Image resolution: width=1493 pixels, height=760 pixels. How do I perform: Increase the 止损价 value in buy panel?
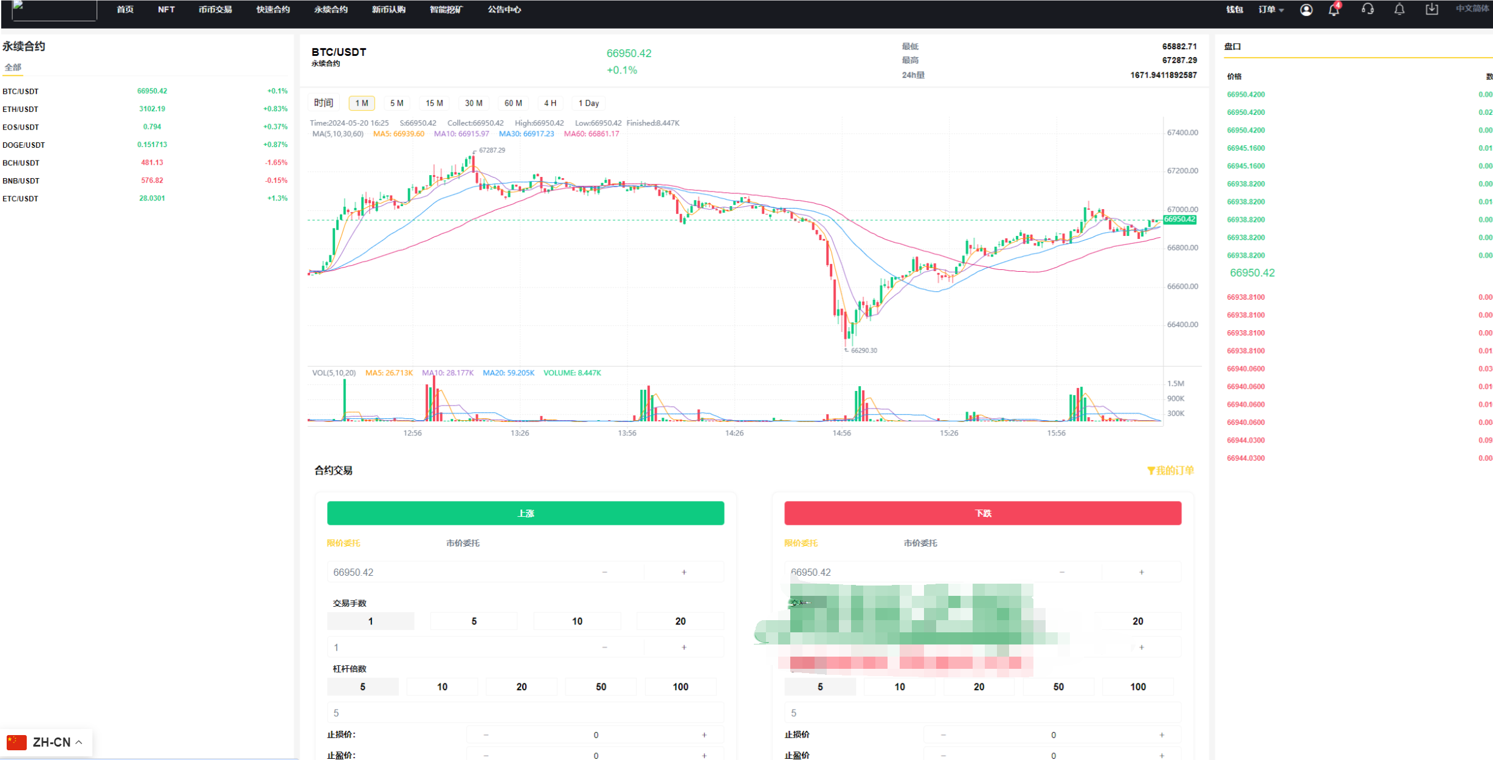tap(704, 735)
